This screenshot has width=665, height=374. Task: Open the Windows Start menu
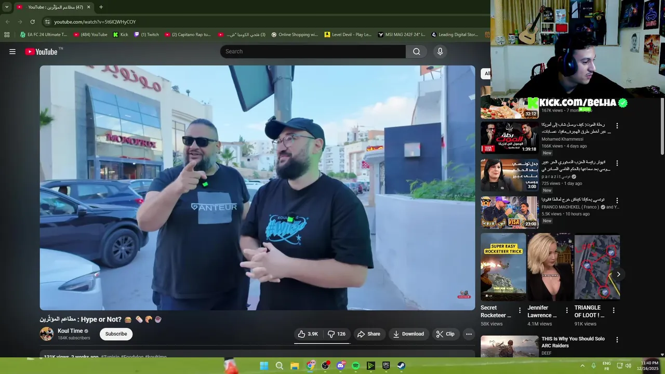pos(264,366)
